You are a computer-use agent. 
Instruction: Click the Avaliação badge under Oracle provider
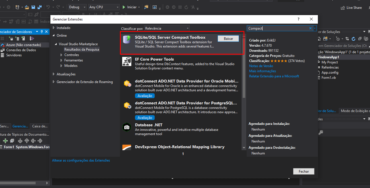145,96
